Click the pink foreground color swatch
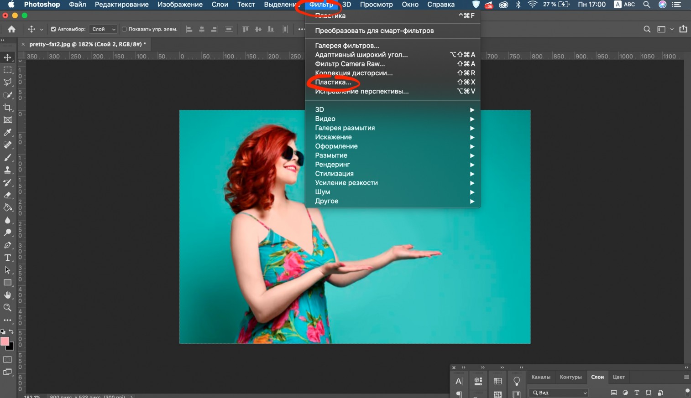This screenshot has width=691, height=398. click(x=5, y=341)
